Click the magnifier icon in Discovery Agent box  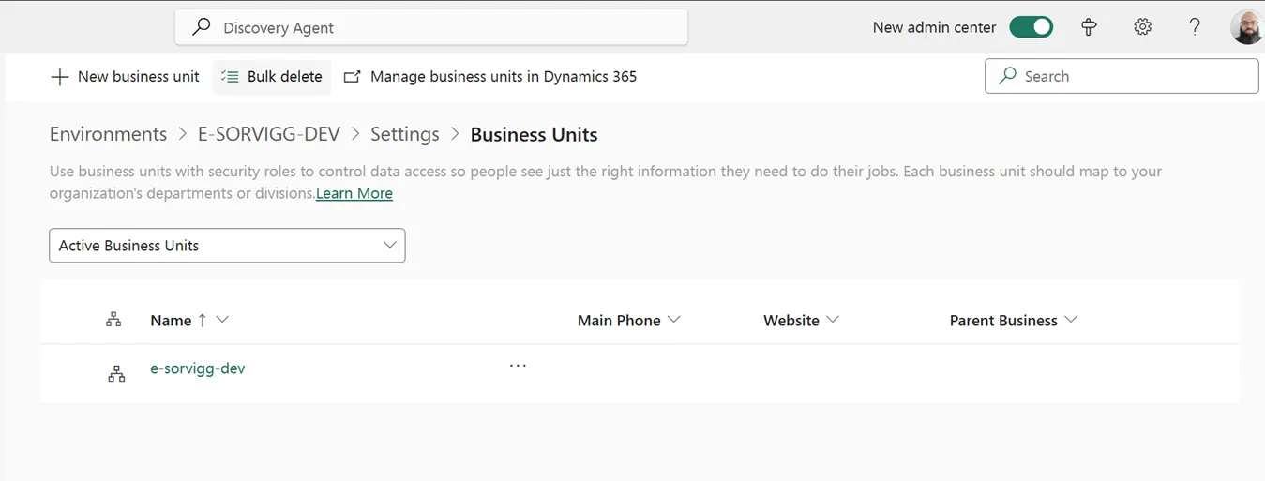tap(201, 27)
